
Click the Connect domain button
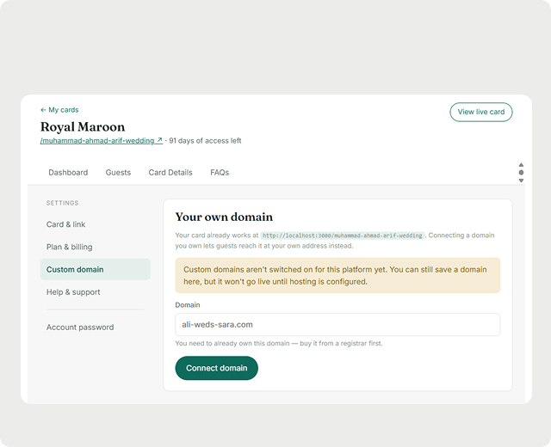[x=216, y=368]
